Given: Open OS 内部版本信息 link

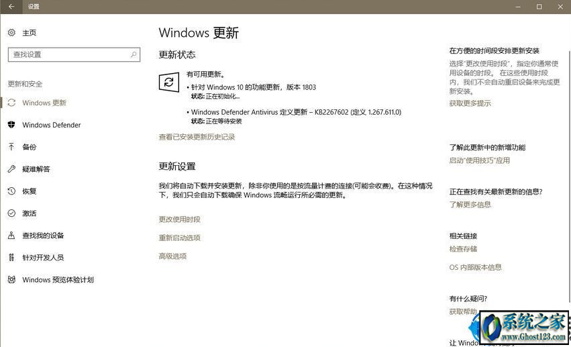Looking at the screenshot, I should (475, 267).
